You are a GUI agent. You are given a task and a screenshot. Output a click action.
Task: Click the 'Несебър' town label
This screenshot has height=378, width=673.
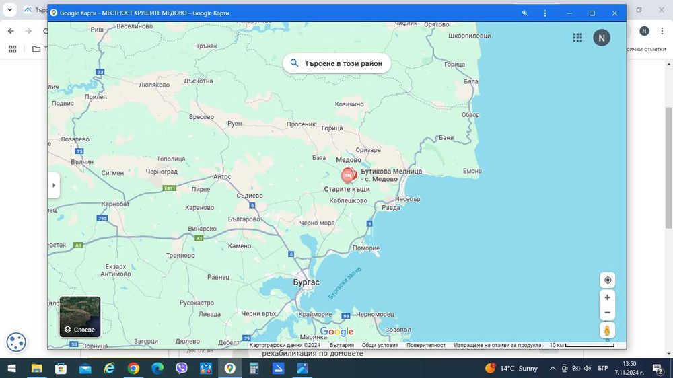pyautogui.click(x=408, y=199)
